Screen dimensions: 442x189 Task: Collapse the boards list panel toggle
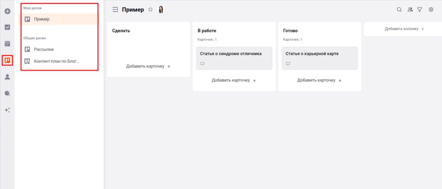pos(115,9)
